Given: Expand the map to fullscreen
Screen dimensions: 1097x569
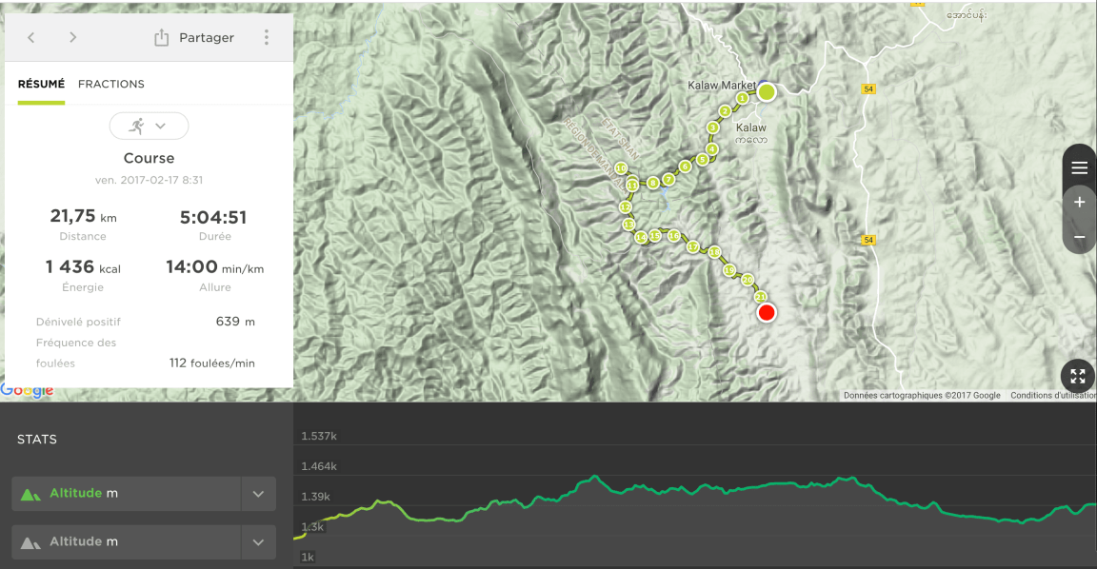Looking at the screenshot, I should click(x=1078, y=377).
